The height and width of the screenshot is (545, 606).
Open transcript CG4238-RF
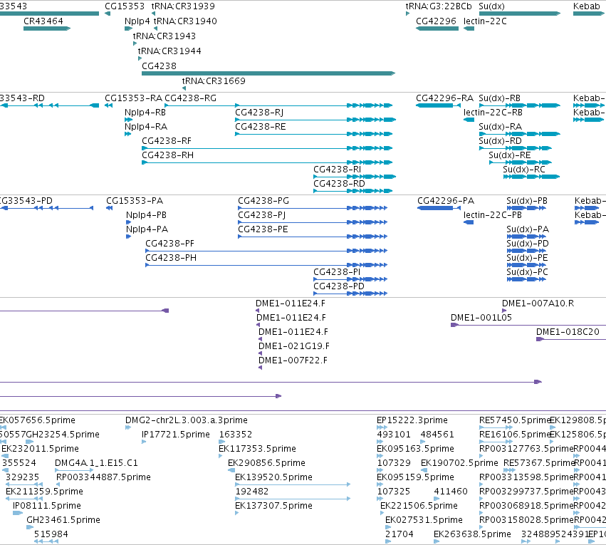(167, 141)
